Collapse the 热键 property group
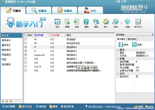The image size is (155, 110). pyautogui.click(x=118, y=59)
